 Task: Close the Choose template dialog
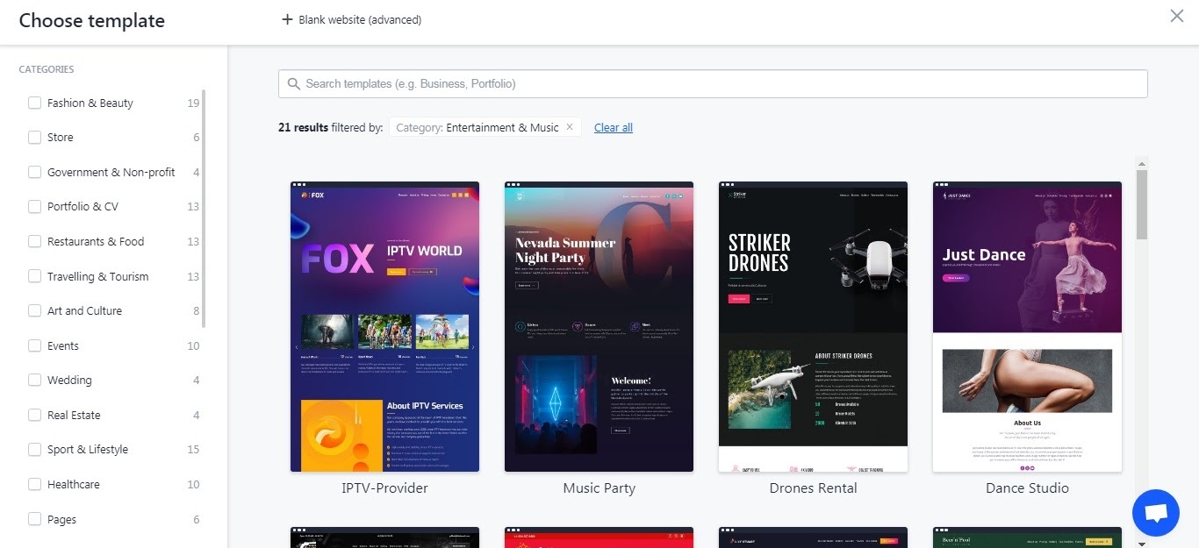click(1177, 16)
